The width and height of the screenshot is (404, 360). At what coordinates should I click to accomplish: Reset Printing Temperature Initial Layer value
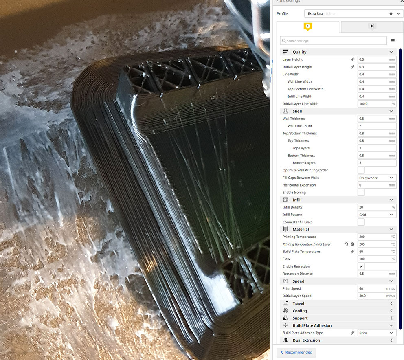point(346,244)
